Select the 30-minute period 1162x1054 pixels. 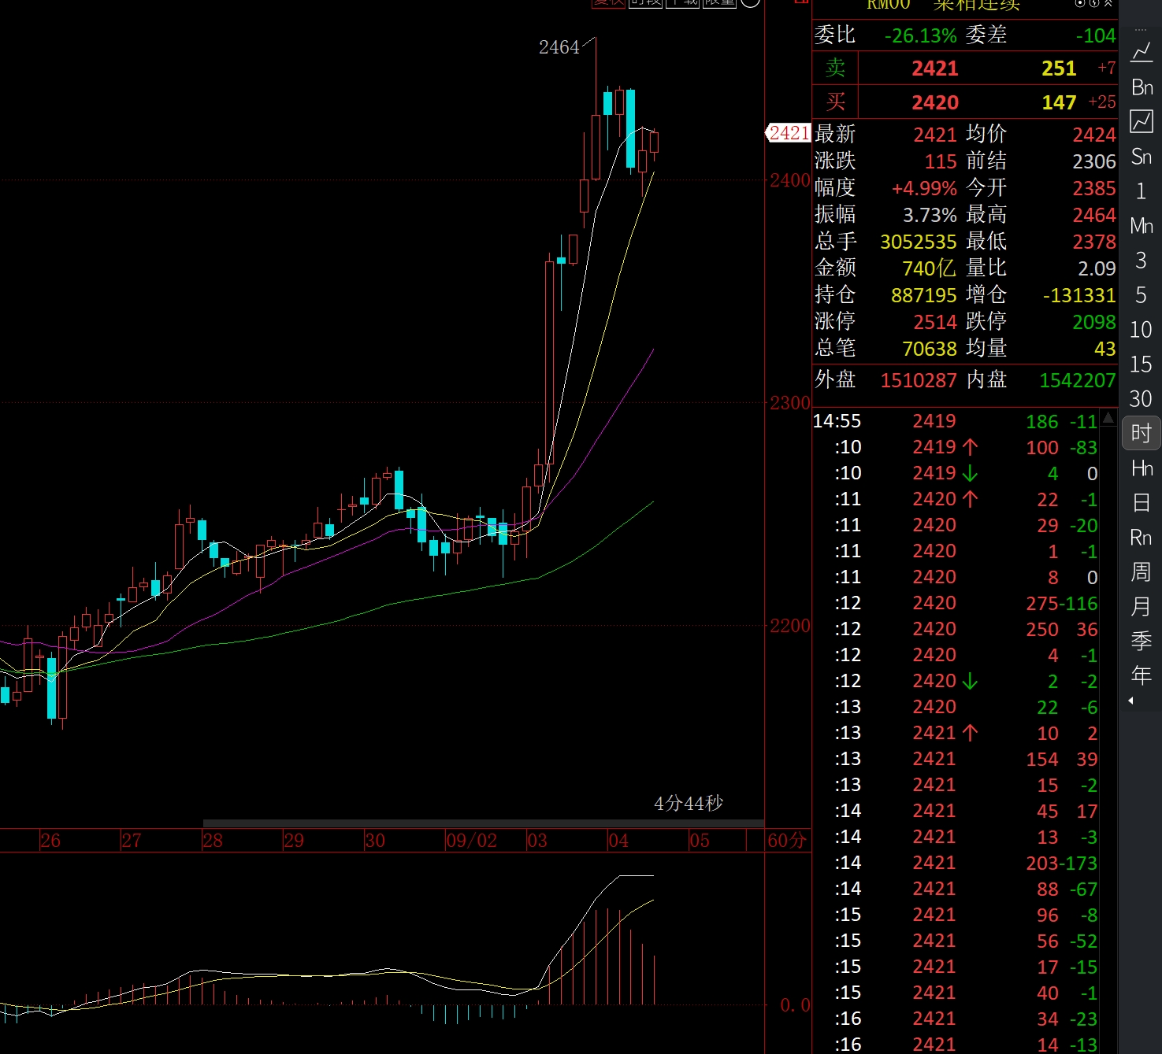point(1141,398)
